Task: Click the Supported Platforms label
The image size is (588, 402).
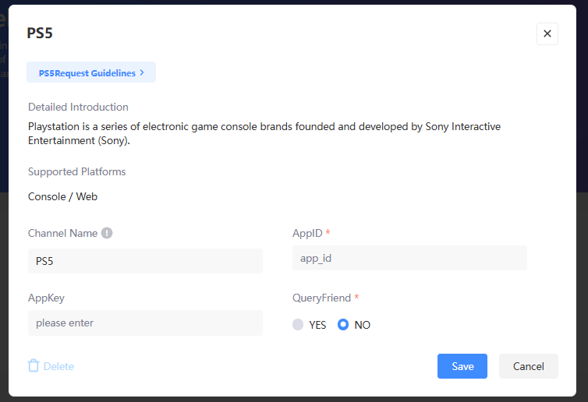Action: (77, 171)
